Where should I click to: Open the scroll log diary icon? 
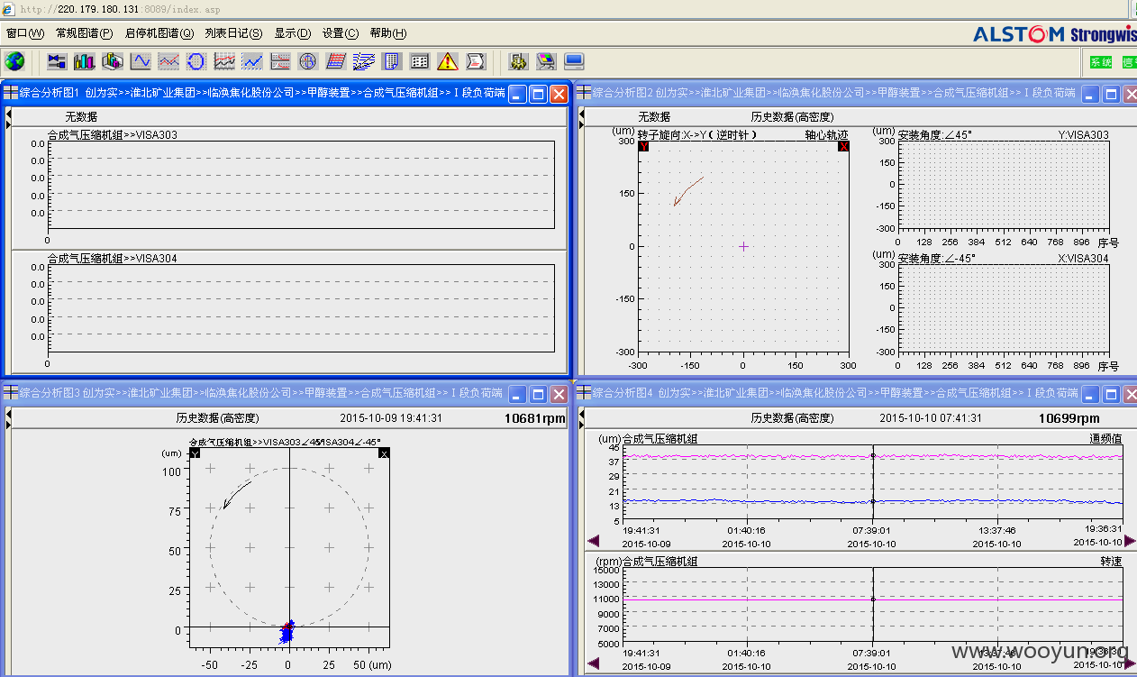pos(476,61)
